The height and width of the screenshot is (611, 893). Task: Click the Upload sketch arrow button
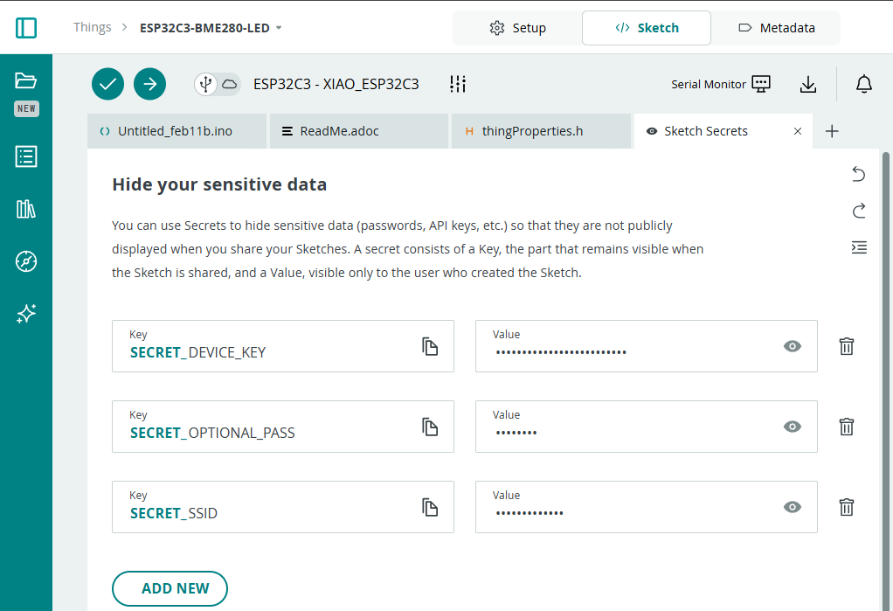point(149,84)
